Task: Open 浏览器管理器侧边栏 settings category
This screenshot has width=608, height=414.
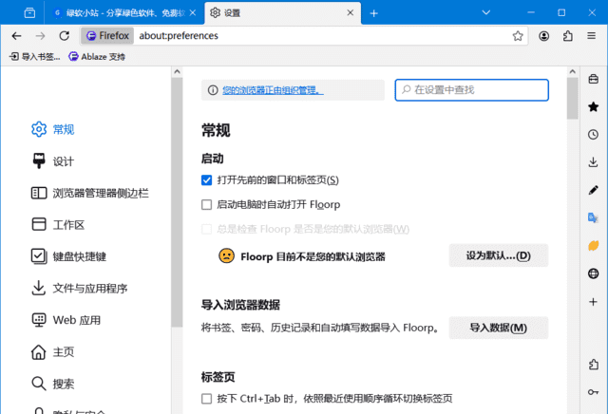Action: coord(90,193)
